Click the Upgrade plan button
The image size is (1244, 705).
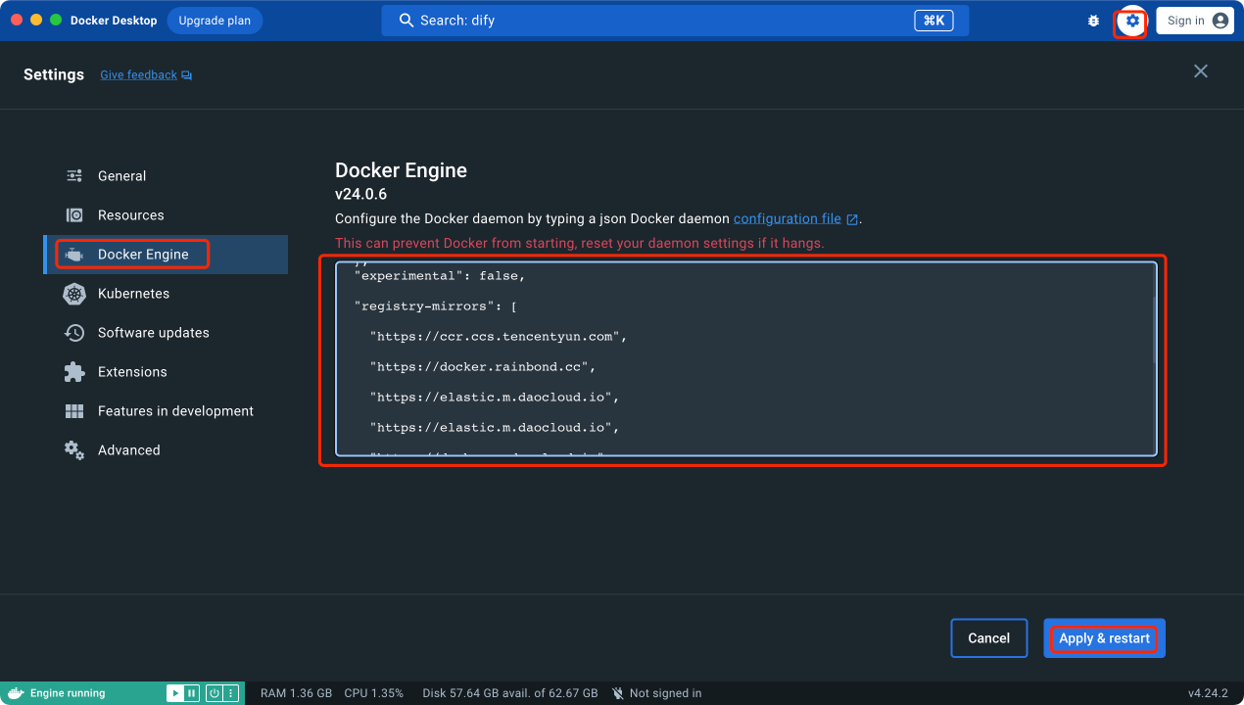pos(215,21)
